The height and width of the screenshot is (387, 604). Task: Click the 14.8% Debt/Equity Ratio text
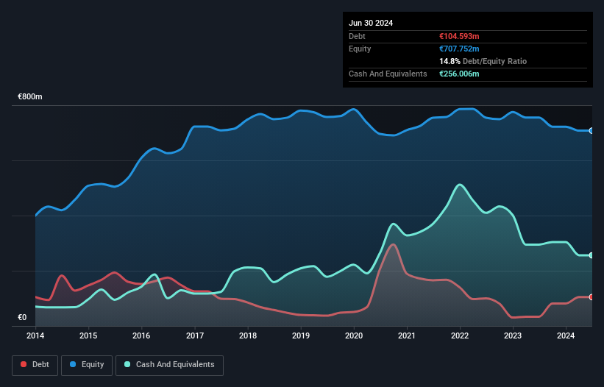tap(483, 61)
